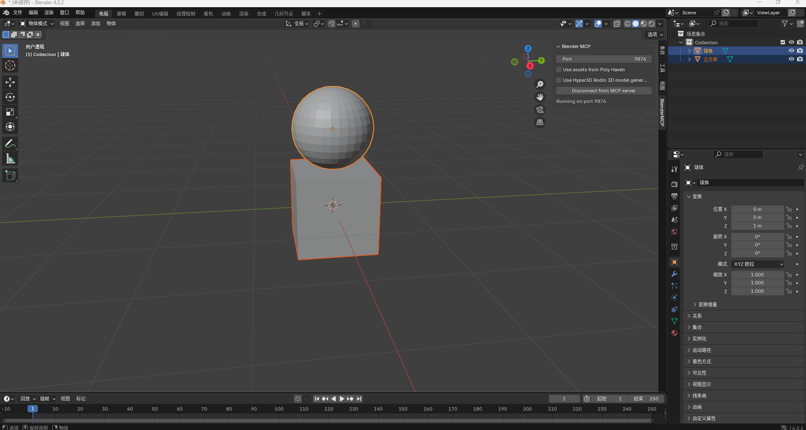Screen dimensions: 806x430
Task: Hide the 立方体 object in the outliner
Action: point(791,59)
